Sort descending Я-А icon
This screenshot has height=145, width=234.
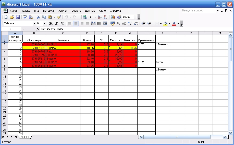105,17
